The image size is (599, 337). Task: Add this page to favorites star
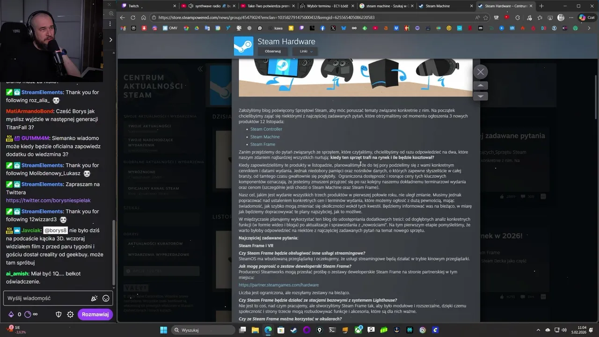tap(486, 17)
